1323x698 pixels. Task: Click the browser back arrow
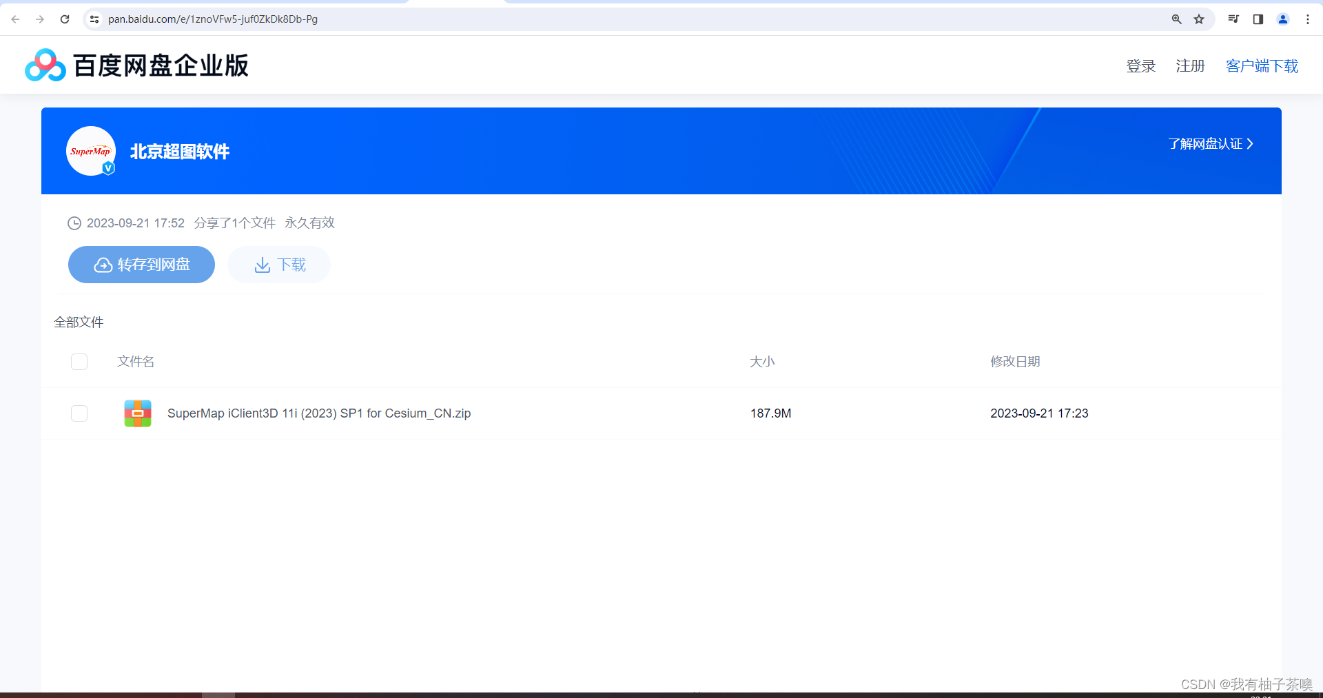pyautogui.click(x=15, y=19)
